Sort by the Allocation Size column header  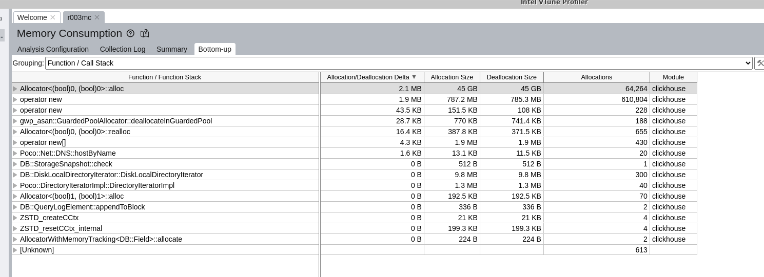pyautogui.click(x=452, y=77)
